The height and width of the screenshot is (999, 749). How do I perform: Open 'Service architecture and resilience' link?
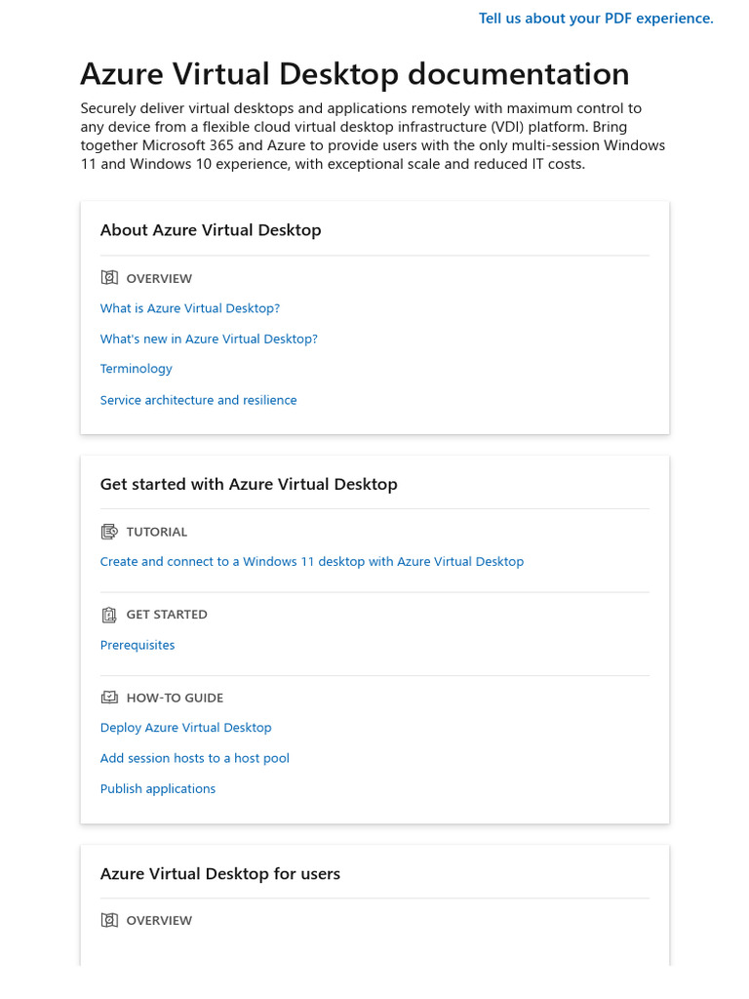coord(198,400)
